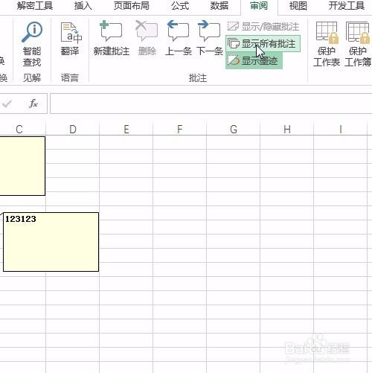Select column I header
The width and height of the screenshot is (372, 373).
click(341, 129)
